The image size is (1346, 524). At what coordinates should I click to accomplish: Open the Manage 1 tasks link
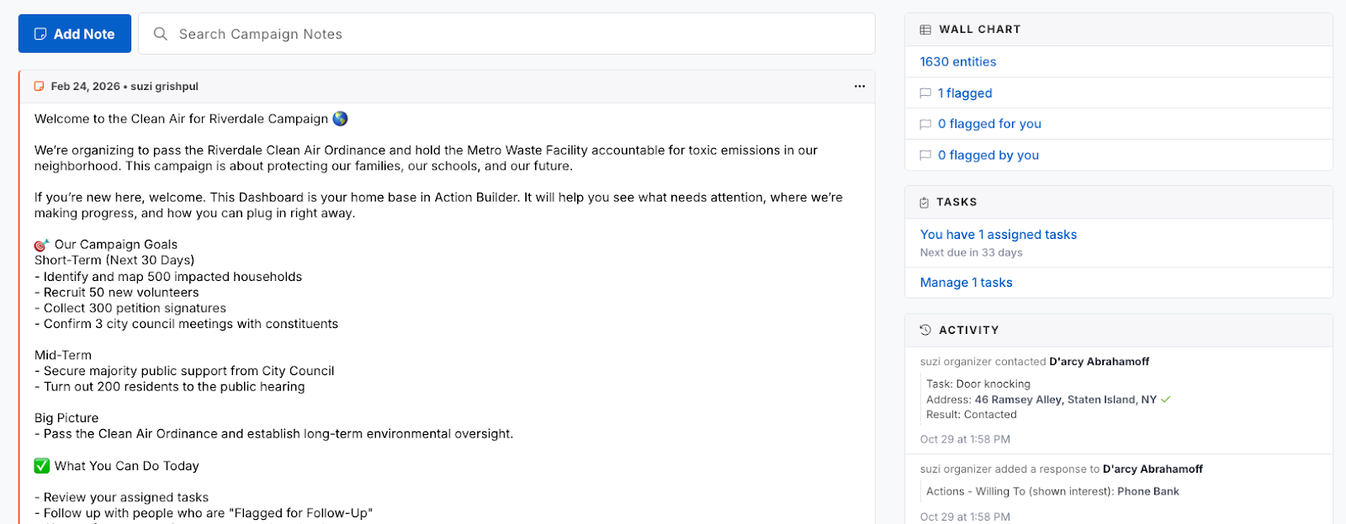pyautogui.click(x=967, y=283)
